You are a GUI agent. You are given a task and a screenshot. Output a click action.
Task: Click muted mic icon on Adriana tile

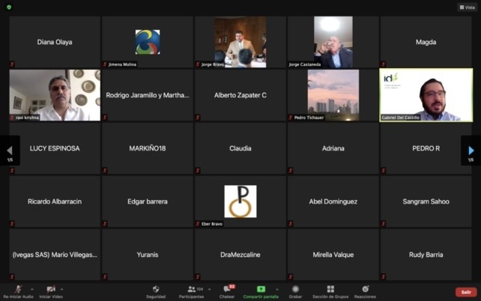click(291, 171)
